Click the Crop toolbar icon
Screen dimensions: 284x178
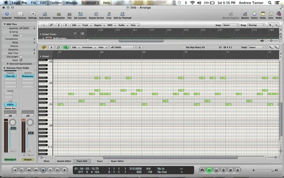(x=109, y=15)
